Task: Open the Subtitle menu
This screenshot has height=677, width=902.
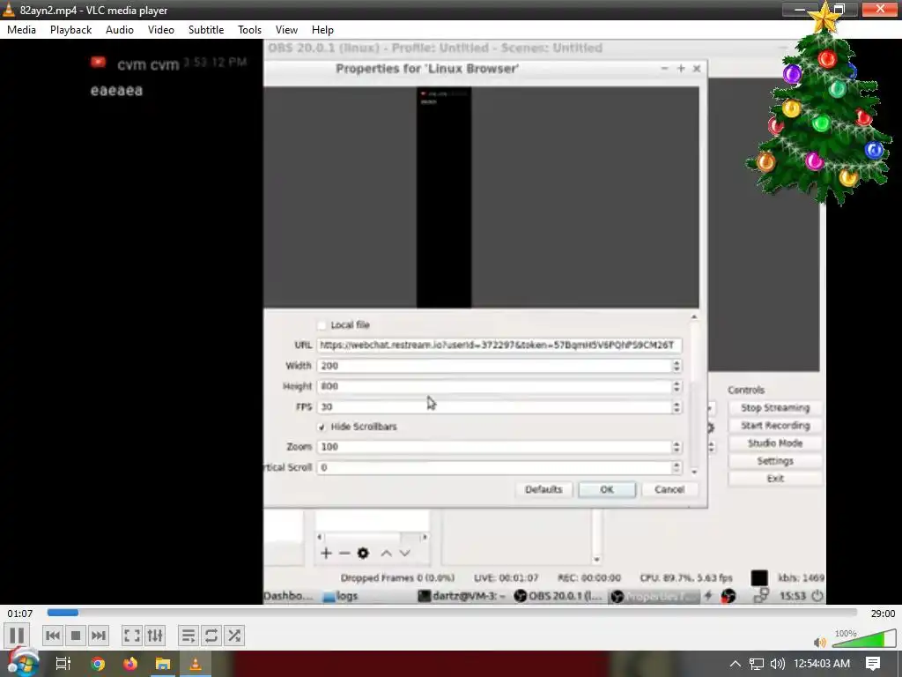Action: point(206,30)
